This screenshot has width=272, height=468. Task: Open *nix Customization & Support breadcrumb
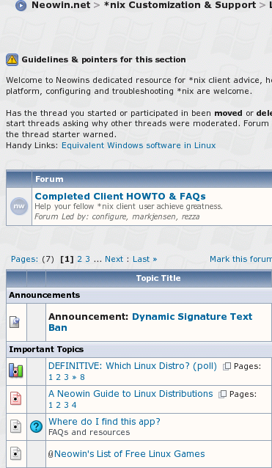180,5
